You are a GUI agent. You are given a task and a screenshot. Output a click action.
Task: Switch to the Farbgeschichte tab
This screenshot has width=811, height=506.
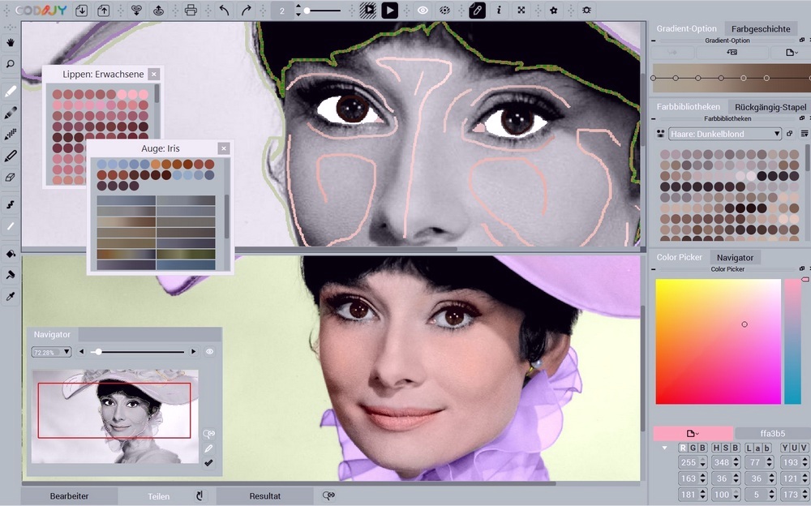761,28
